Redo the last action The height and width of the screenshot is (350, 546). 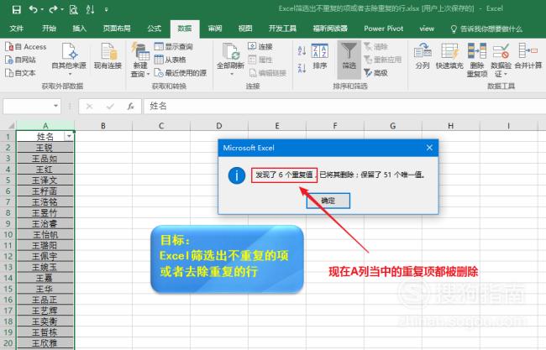point(53,9)
